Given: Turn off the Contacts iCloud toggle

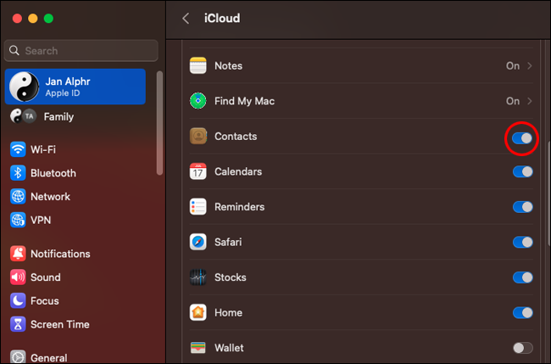Looking at the screenshot, I should point(522,138).
